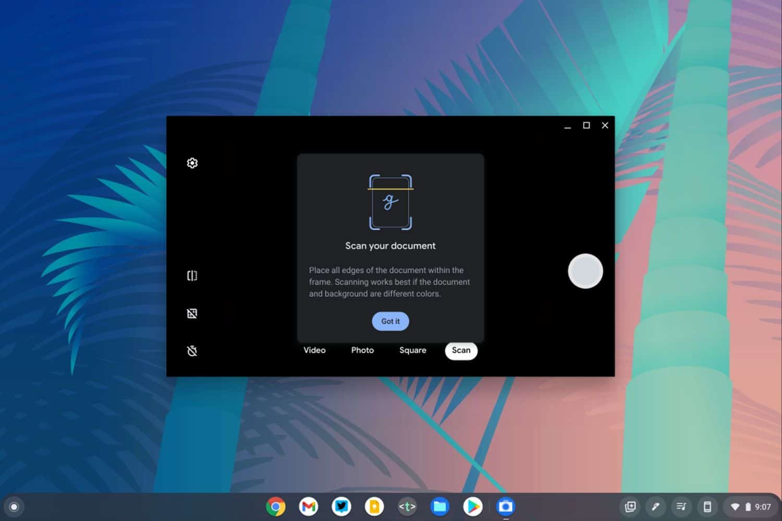Open Google Chrome from the shelf
The image size is (782, 521).
(276, 506)
